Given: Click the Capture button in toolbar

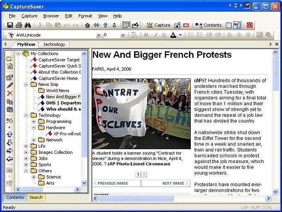Looking at the screenshot, I should [x=158, y=25].
